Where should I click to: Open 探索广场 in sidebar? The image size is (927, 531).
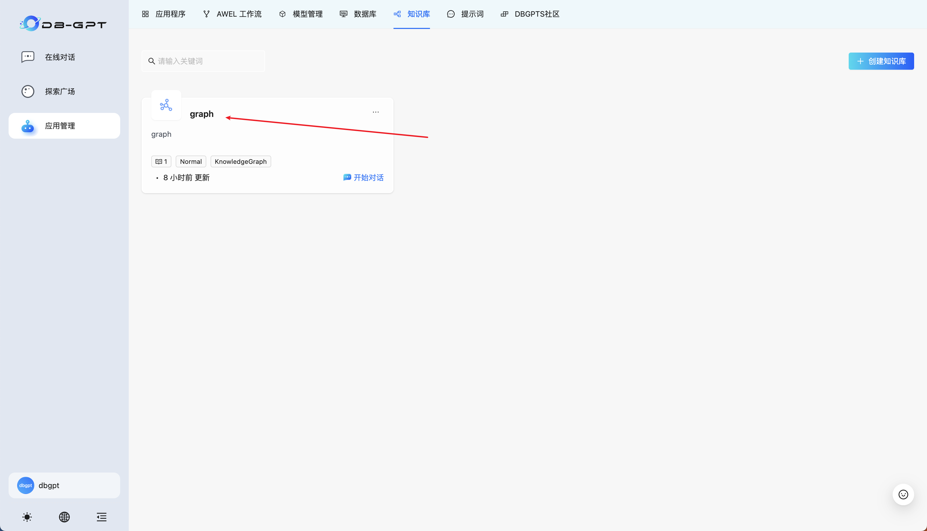(x=64, y=91)
